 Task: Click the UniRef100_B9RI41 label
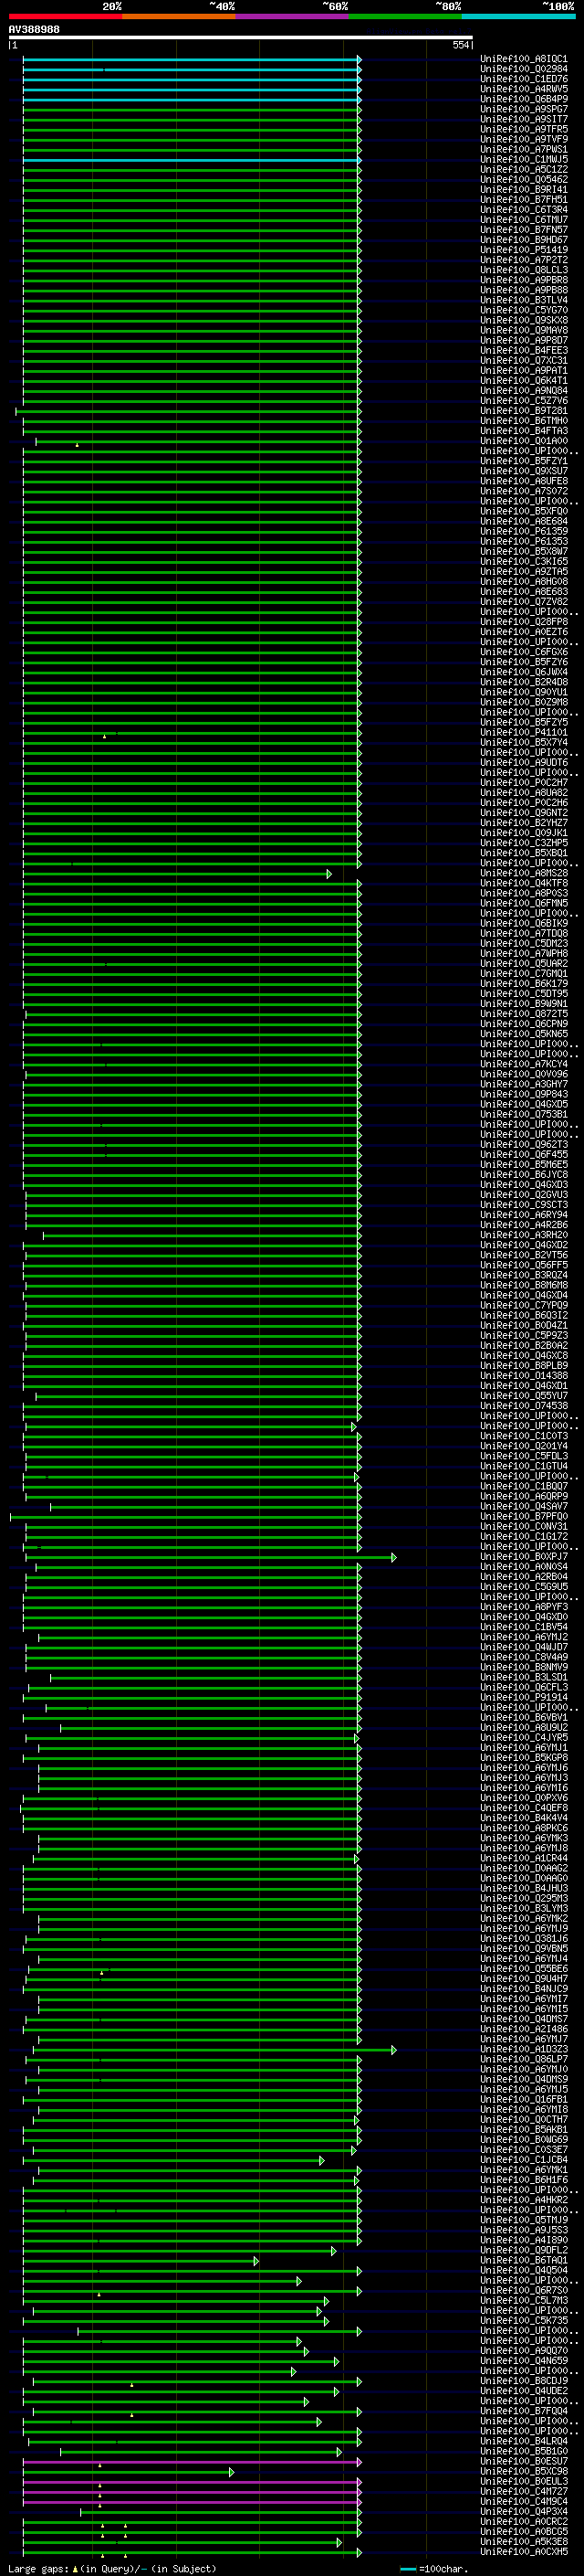click(524, 190)
